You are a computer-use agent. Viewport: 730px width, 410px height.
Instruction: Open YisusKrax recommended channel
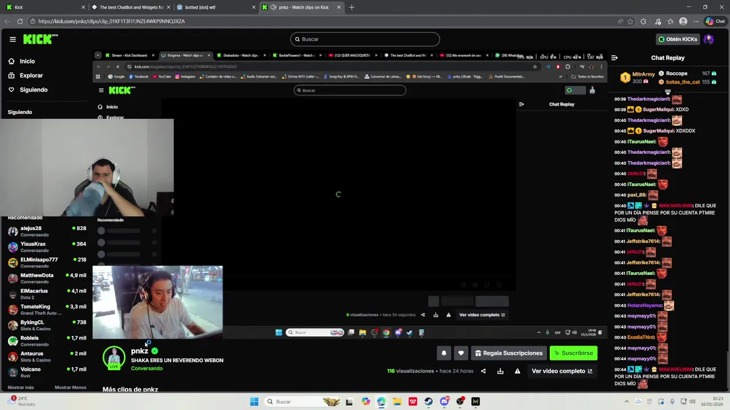click(47, 247)
